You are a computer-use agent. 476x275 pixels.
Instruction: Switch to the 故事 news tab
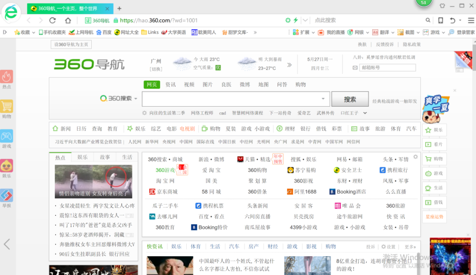pyautogui.click(x=105, y=157)
